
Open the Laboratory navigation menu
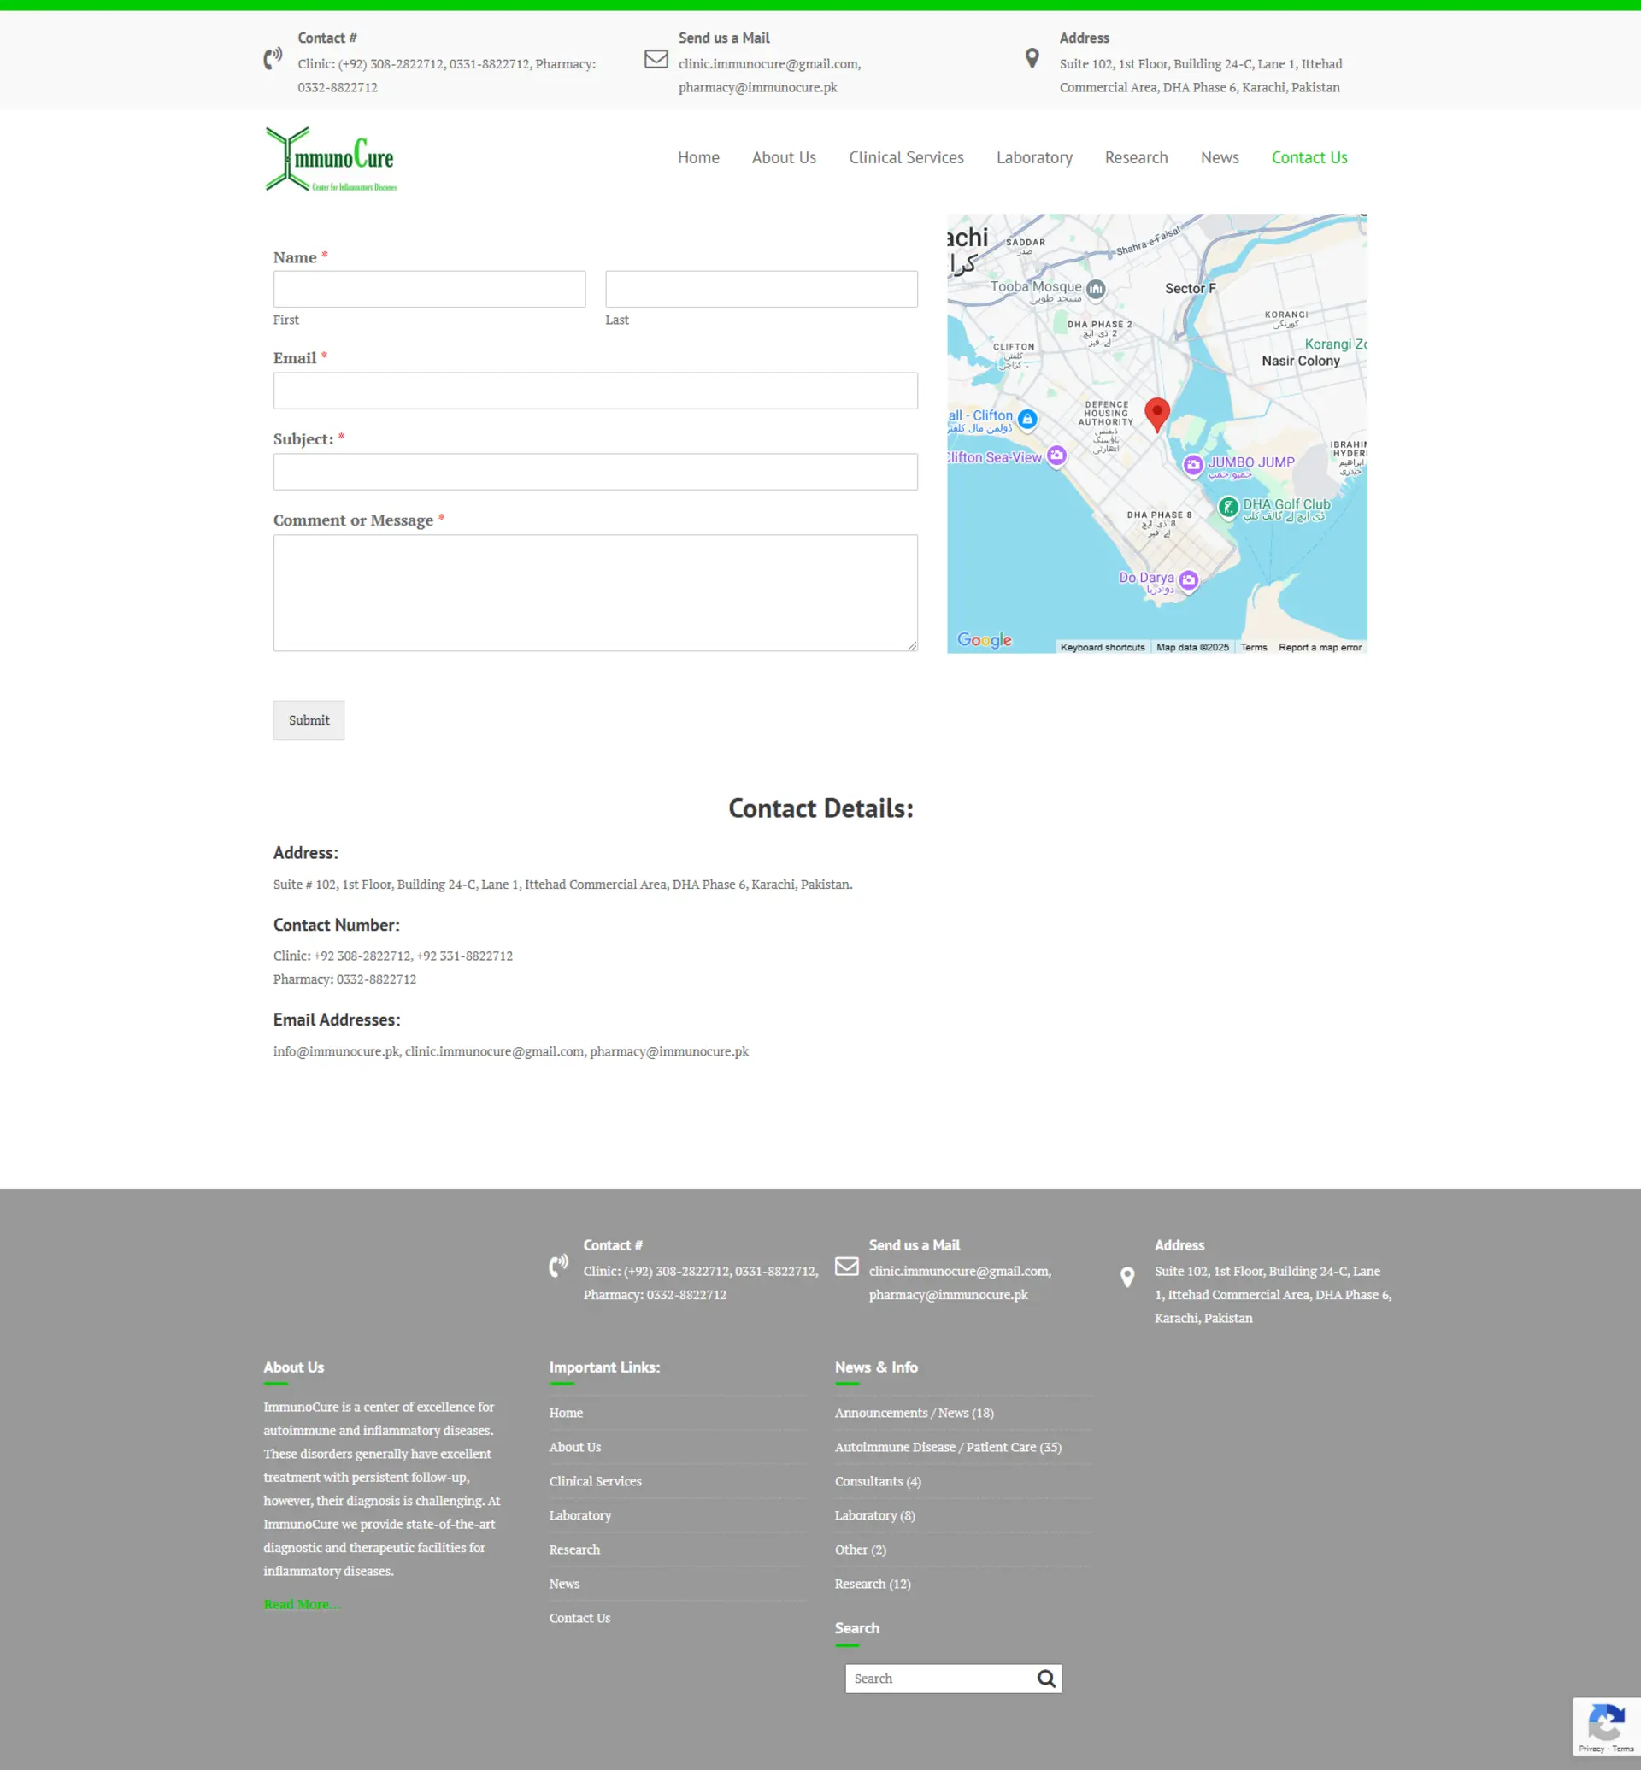click(1033, 157)
